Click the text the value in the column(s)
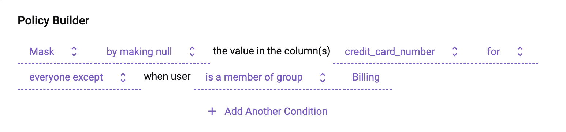 click(x=272, y=51)
